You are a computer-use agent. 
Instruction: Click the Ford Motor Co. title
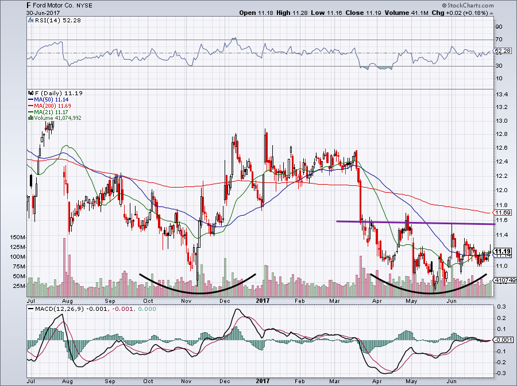[54, 5]
